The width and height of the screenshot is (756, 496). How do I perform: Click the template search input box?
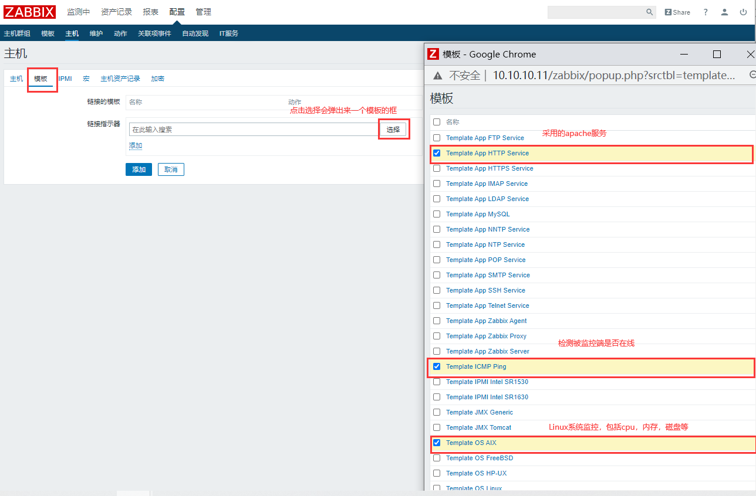pyautogui.click(x=254, y=130)
